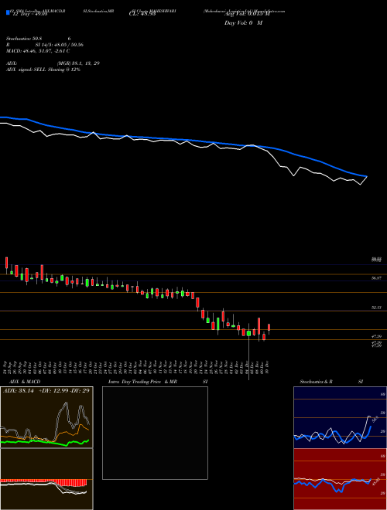Image resolution: width=387 pixels, height=510 pixels.
Task: Click the '(MGR) 38.1, 13, 29' ADX values
Action: 78,63
